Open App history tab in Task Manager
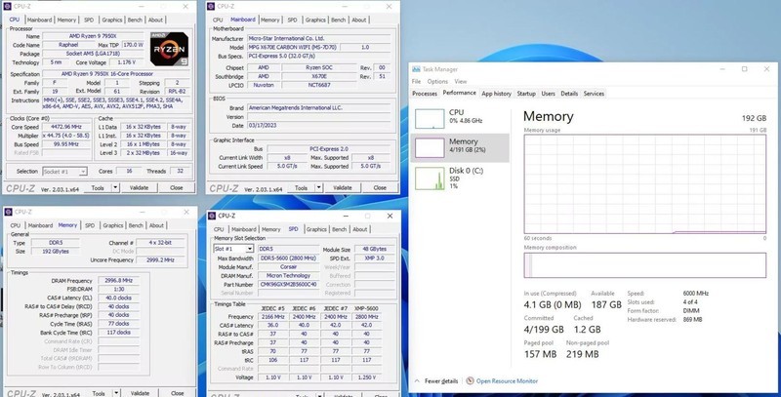 [x=496, y=94]
